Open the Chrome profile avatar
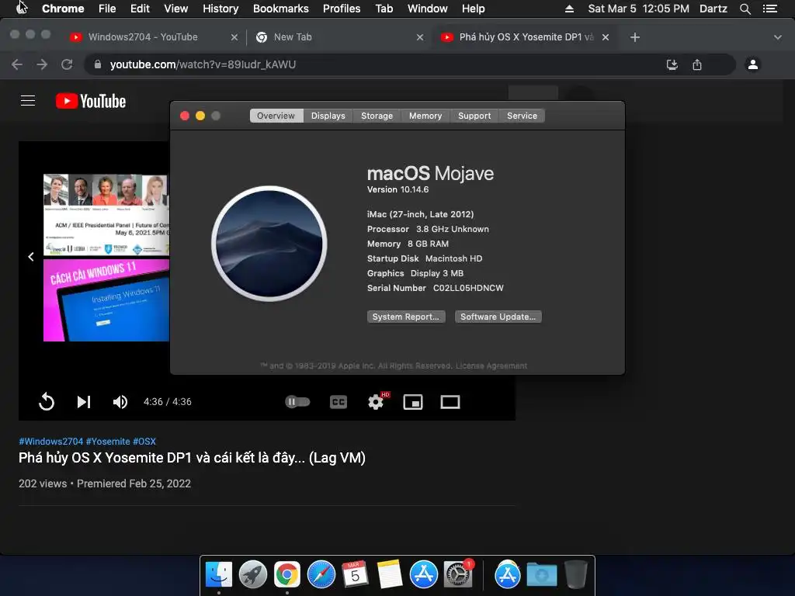795x596 pixels. 753,64
